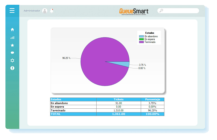Image resolution: width=217 pixels, height=140 pixels.
Task: Click the Porcentaje column header
Action: [152, 99]
